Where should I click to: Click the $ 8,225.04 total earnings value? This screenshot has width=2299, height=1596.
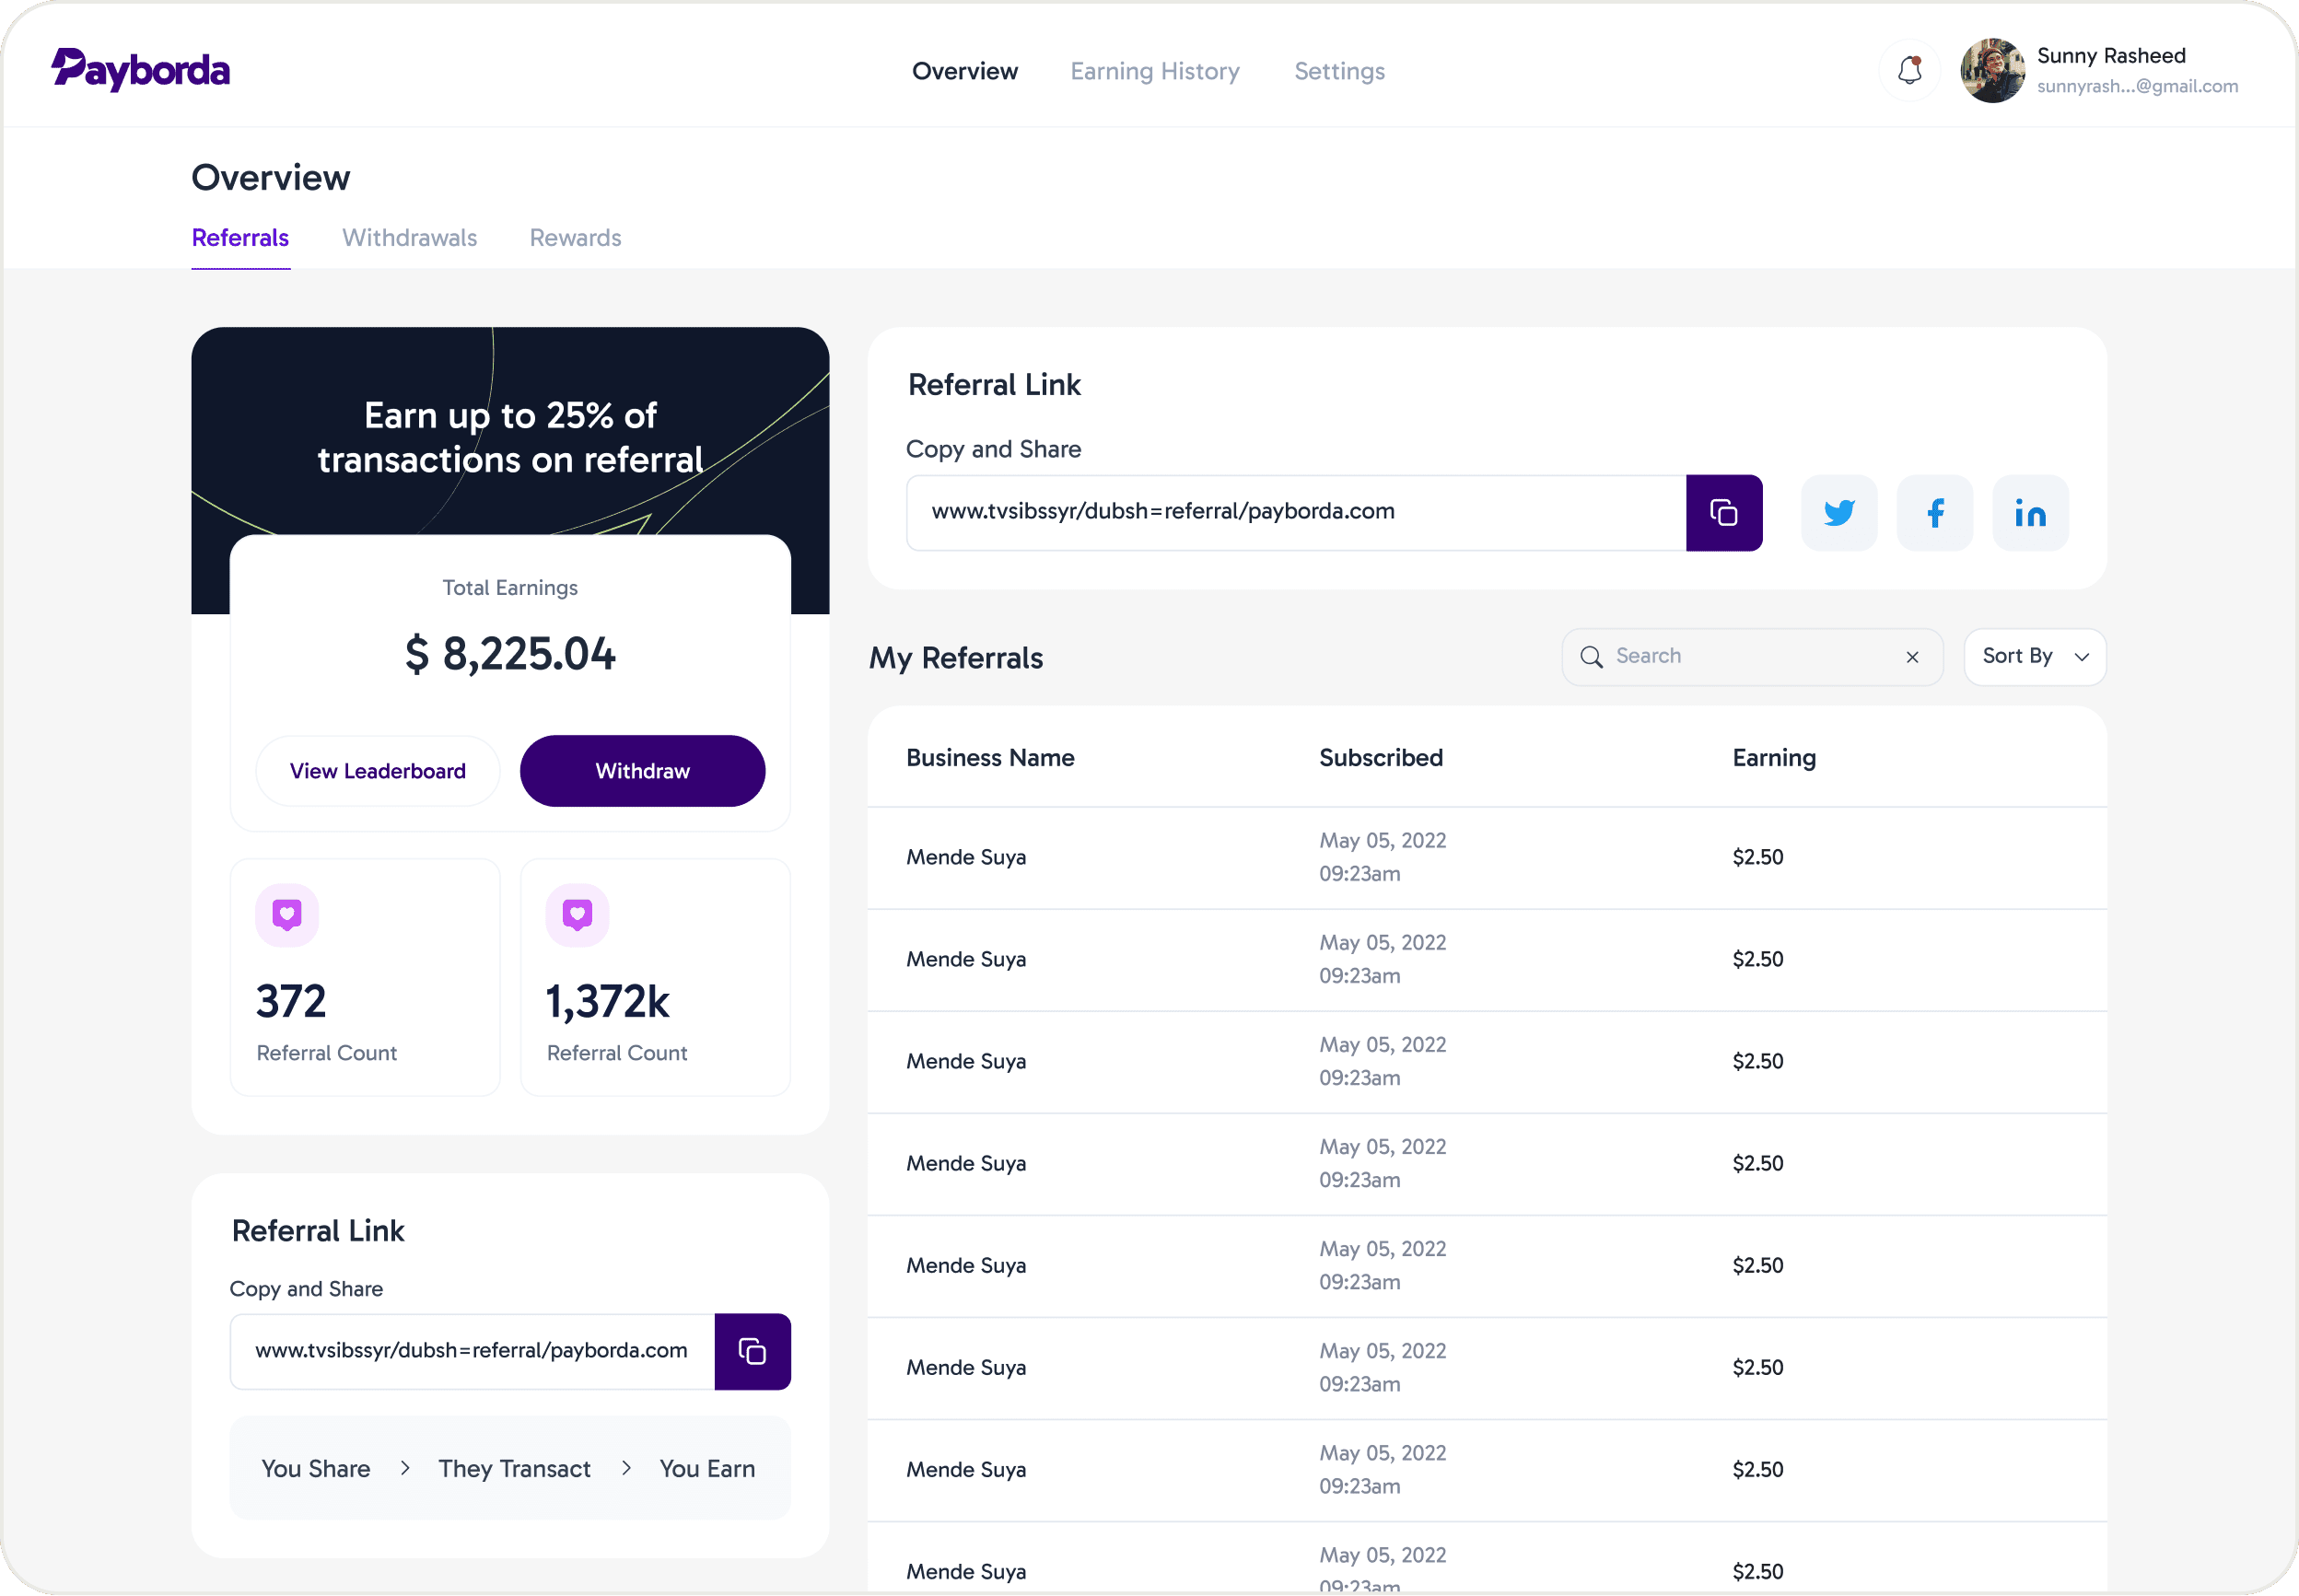510,654
